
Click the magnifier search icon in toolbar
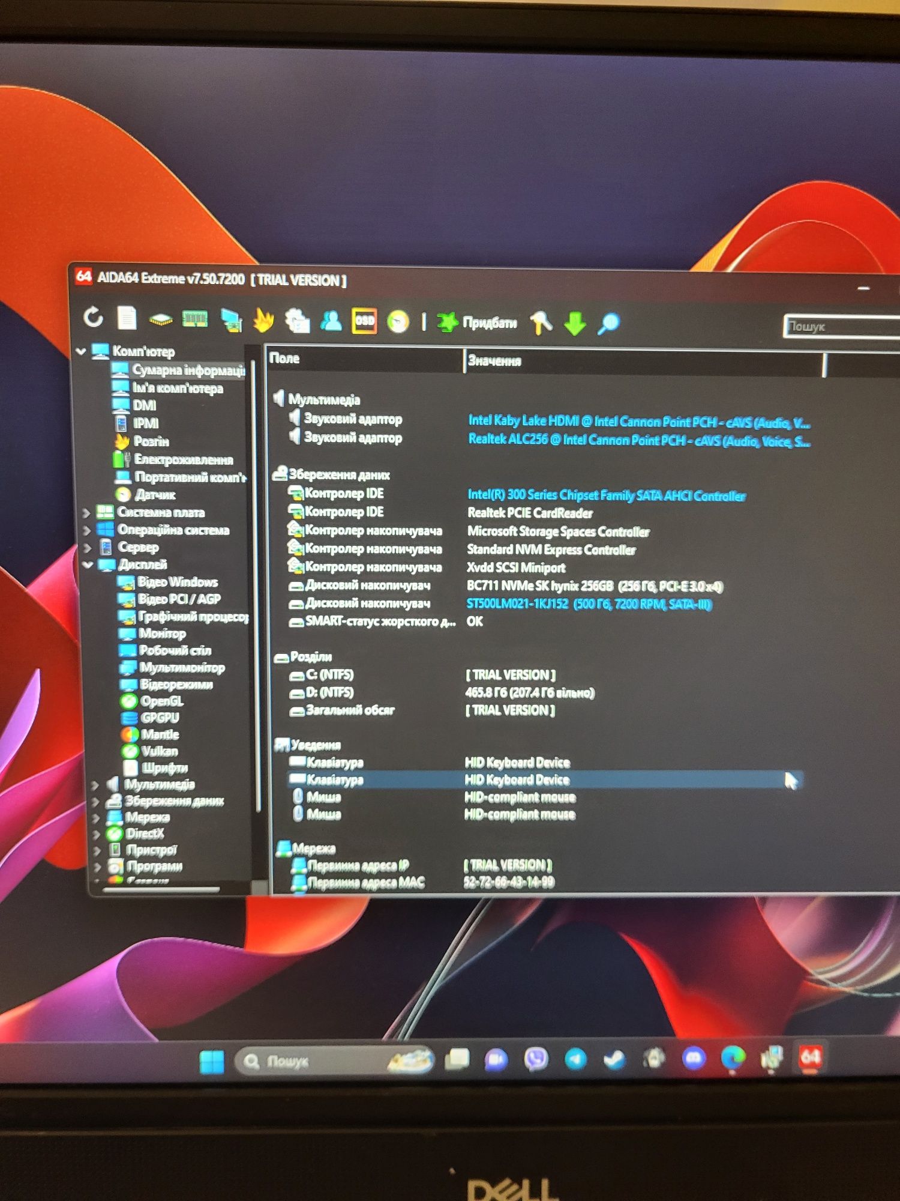608,324
